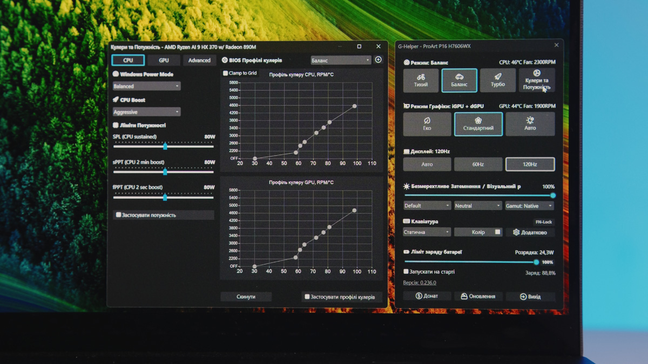Close the G-Helper window
The width and height of the screenshot is (648, 364).
click(556, 45)
